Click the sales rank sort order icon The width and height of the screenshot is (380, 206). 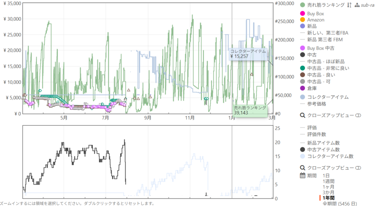tap(349, 5)
